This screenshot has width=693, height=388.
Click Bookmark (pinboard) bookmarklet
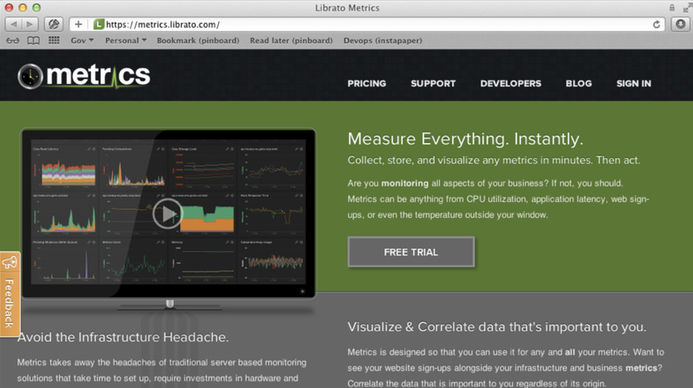198,41
